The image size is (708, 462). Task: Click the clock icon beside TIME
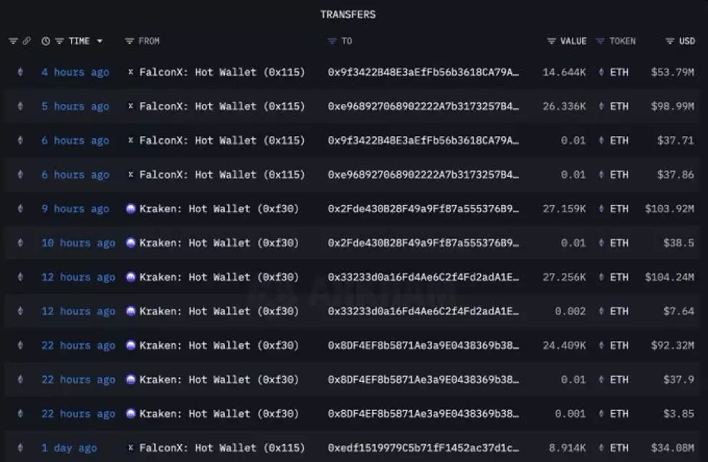46,42
